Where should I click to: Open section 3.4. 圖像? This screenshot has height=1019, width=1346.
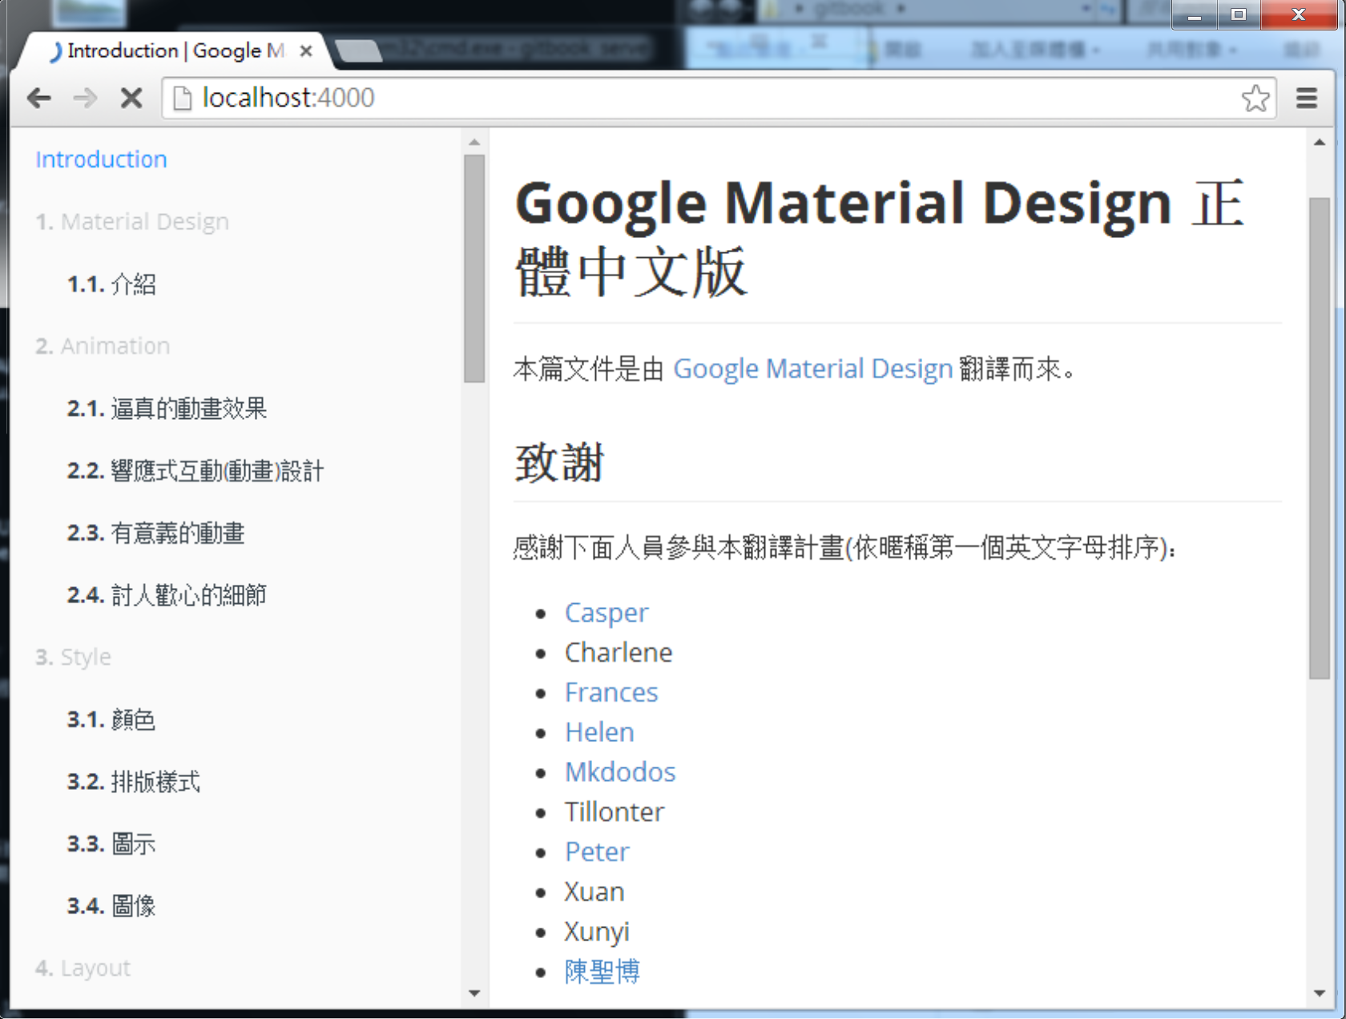111,906
